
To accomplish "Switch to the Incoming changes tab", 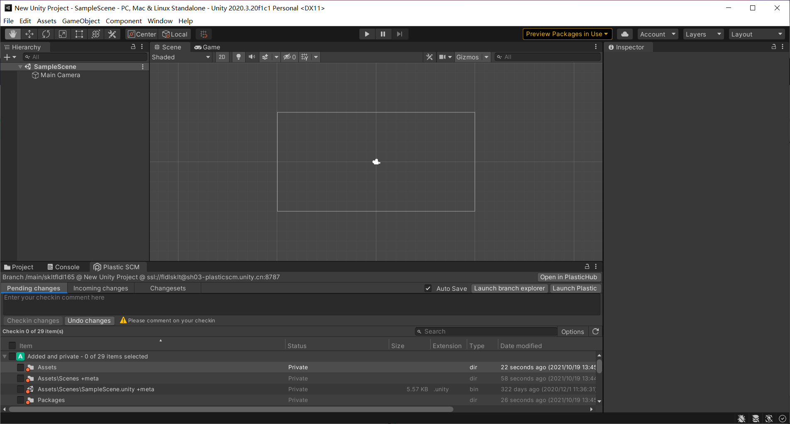I will coord(100,288).
